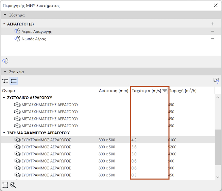The width and height of the screenshot is (222, 191).
Task: Switch to hierarchical tree view
Action: 5,81
